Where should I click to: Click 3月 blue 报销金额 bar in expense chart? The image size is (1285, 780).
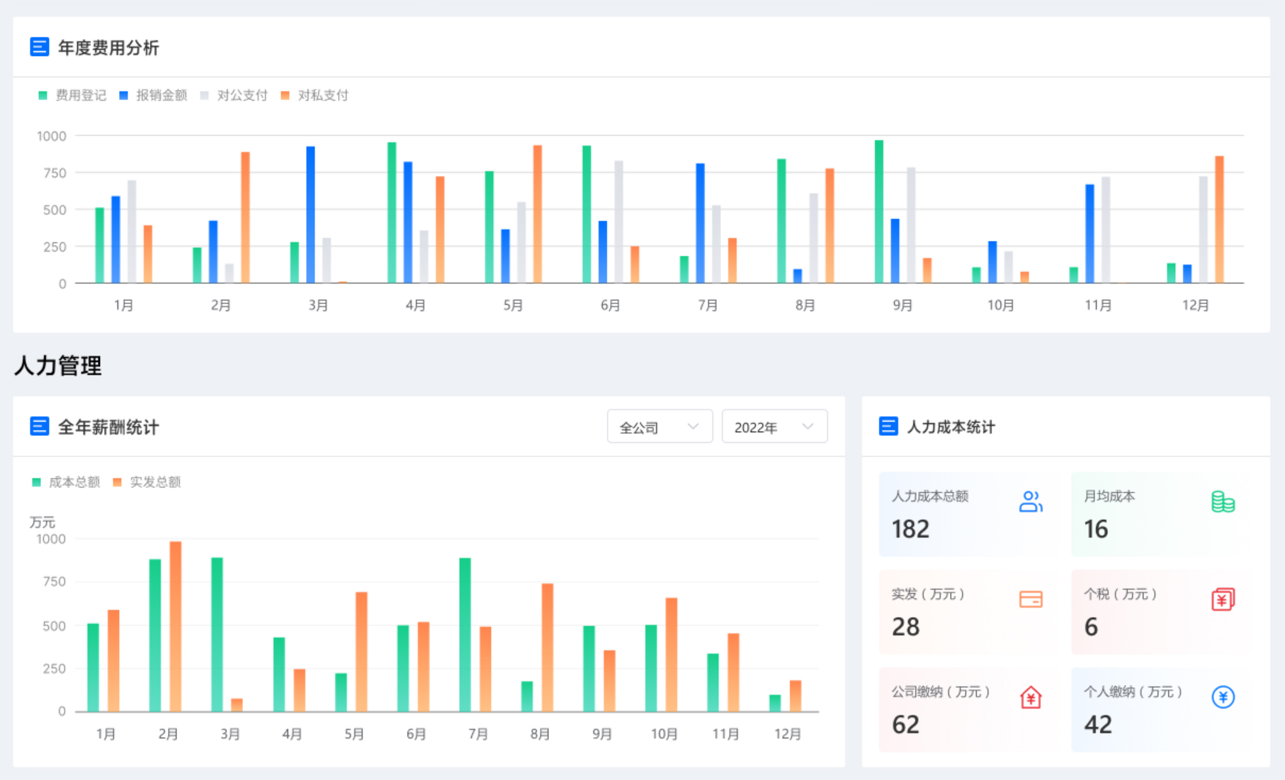[x=310, y=215]
